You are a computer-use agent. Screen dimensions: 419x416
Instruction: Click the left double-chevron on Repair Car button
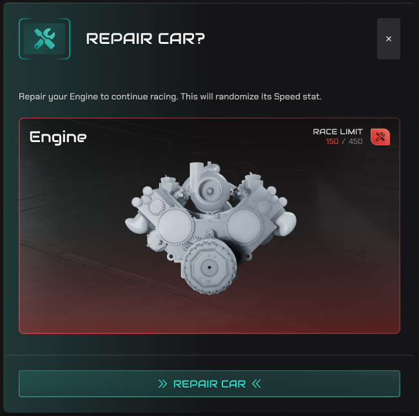point(162,384)
